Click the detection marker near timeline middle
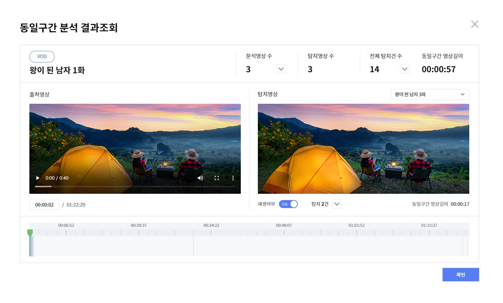This screenshot has width=503, height=303. [x=193, y=246]
